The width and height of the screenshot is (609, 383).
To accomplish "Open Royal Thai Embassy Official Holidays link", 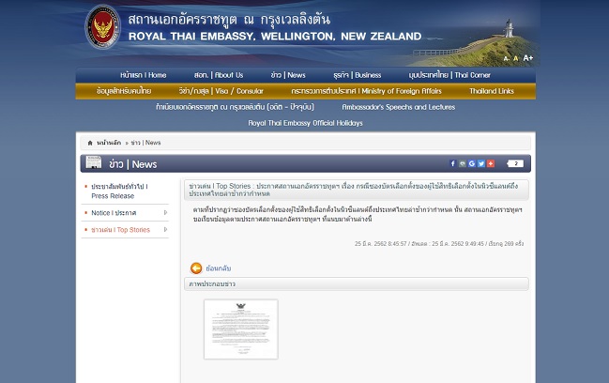I will pyautogui.click(x=305, y=123).
